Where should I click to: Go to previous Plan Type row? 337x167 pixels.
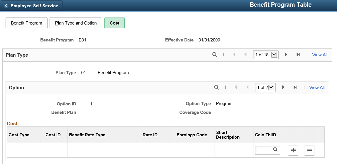[245, 55]
